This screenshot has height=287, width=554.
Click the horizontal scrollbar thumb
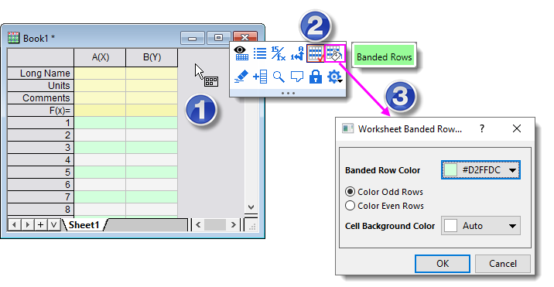(215, 225)
